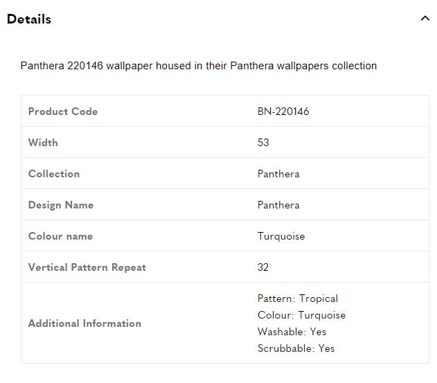Click the Vertical Pattern Repeat label

[x=87, y=267]
